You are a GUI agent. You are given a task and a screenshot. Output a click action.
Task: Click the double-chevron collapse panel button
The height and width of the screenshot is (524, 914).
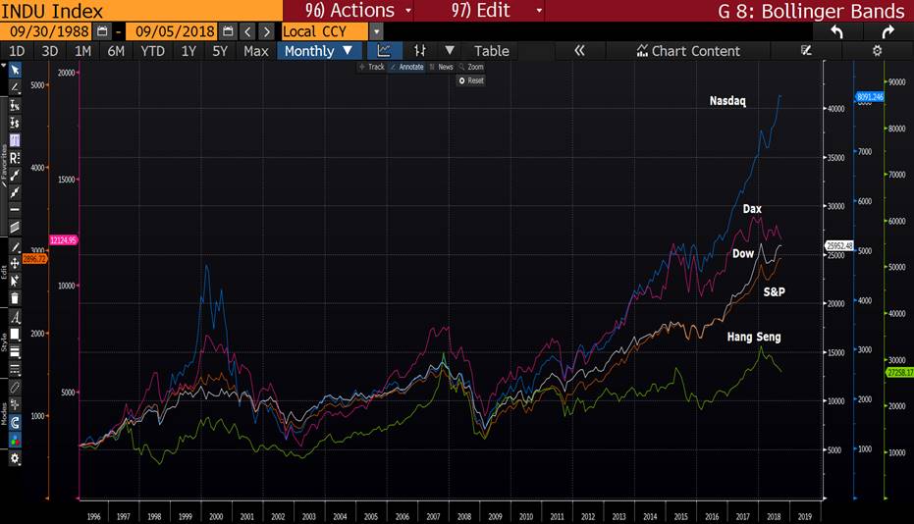pyautogui.click(x=579, y=51)
